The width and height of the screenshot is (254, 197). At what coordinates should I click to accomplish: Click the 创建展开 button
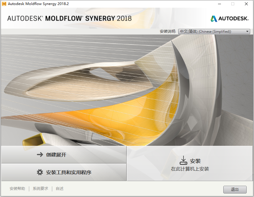tap(64, 155)
